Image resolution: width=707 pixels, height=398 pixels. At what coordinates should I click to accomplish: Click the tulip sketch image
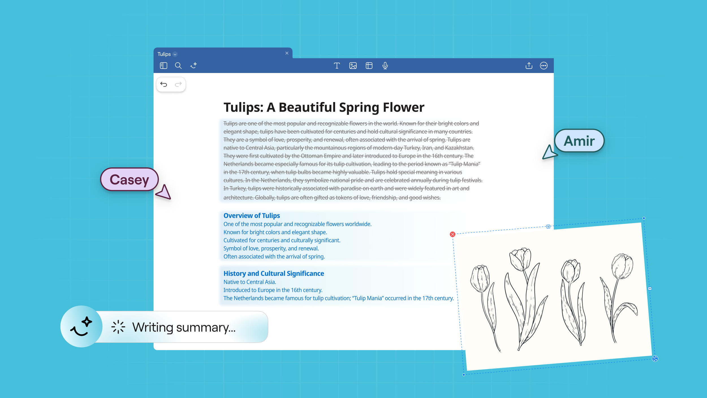(x=554, y=297)
